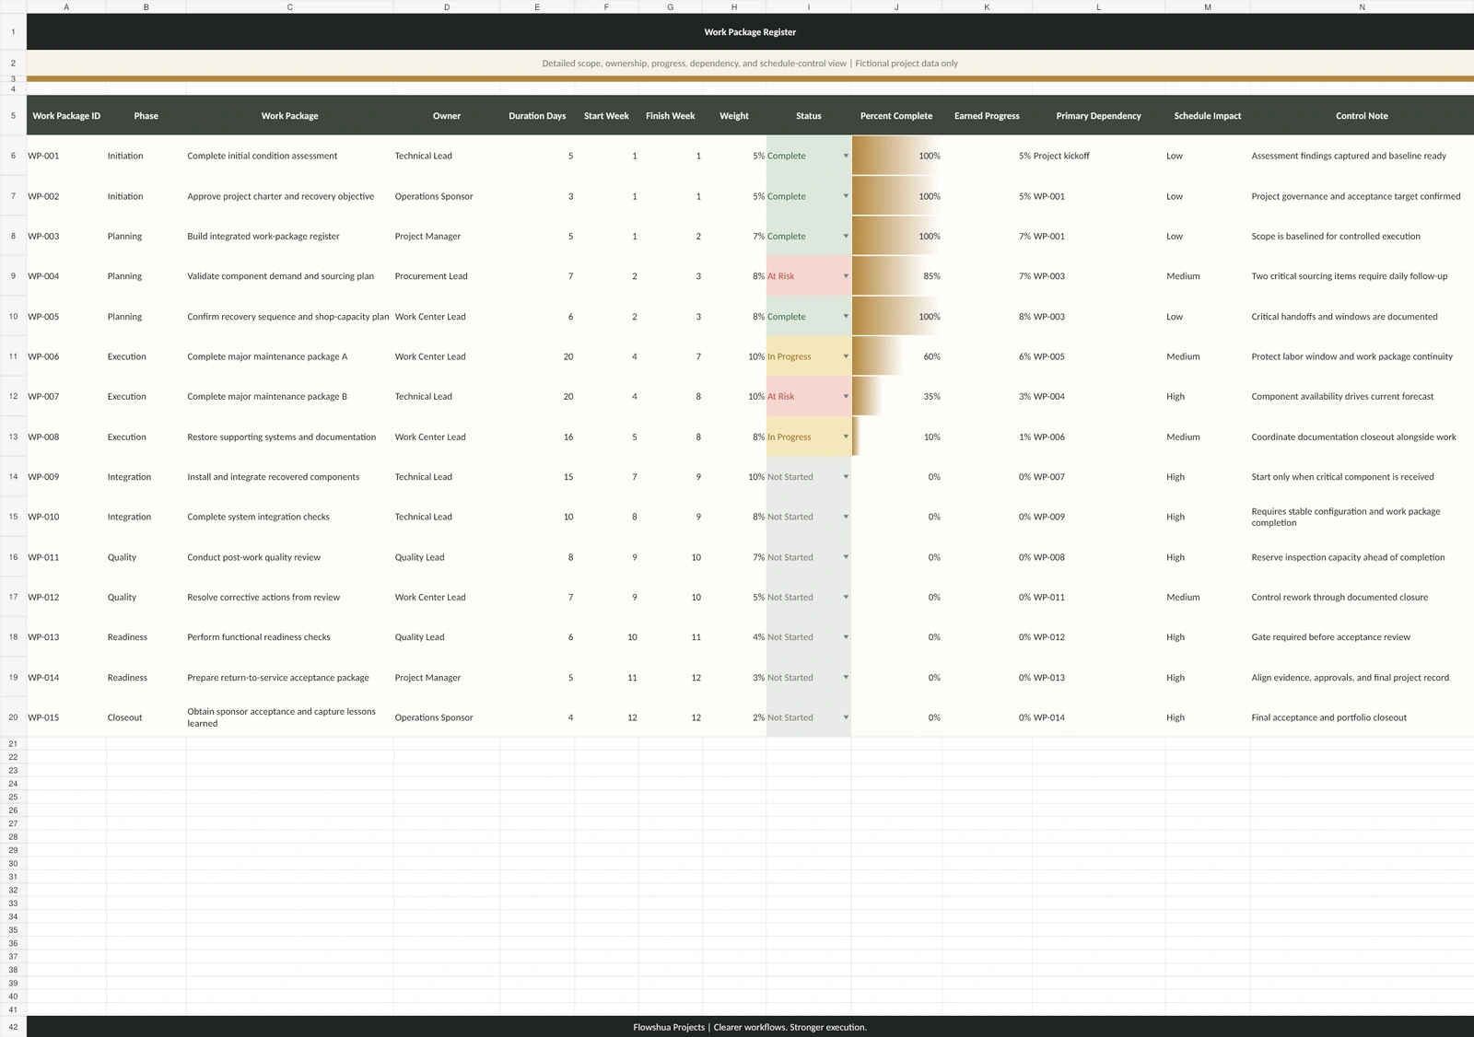Image resolution: width=1474 pixels, height=1037 pixels.
Task: Select column I header
Action: (x=808, y=6)
